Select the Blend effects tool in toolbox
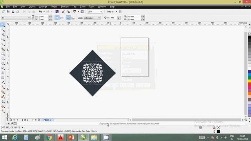Image resolution: width=251 pixels, height=141 pixels. pyautogui.click(x=3, y=92)
